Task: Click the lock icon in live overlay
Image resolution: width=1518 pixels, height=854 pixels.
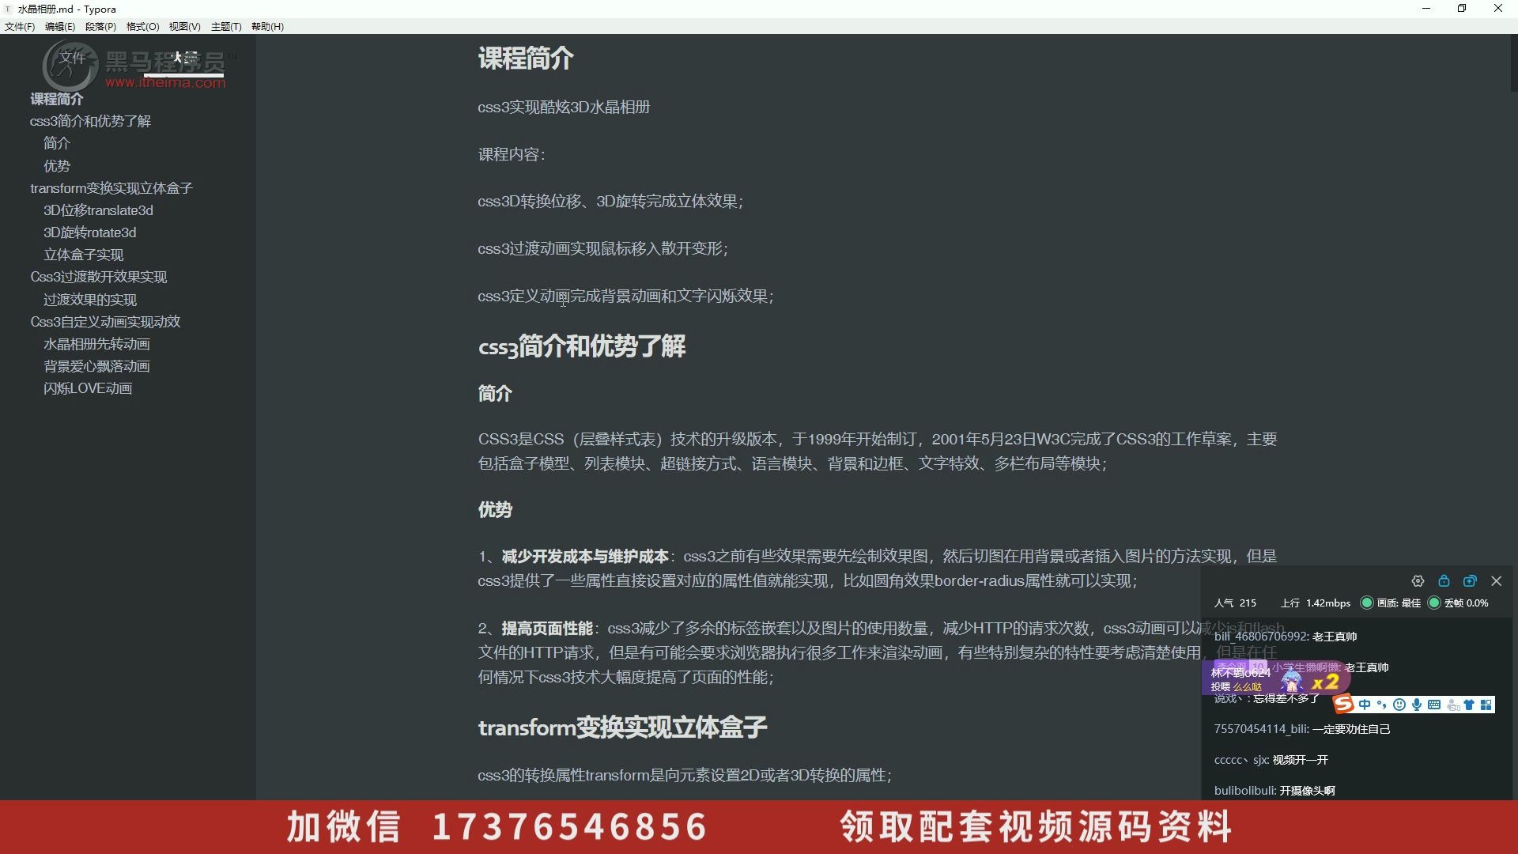Action: (1444, 581)
